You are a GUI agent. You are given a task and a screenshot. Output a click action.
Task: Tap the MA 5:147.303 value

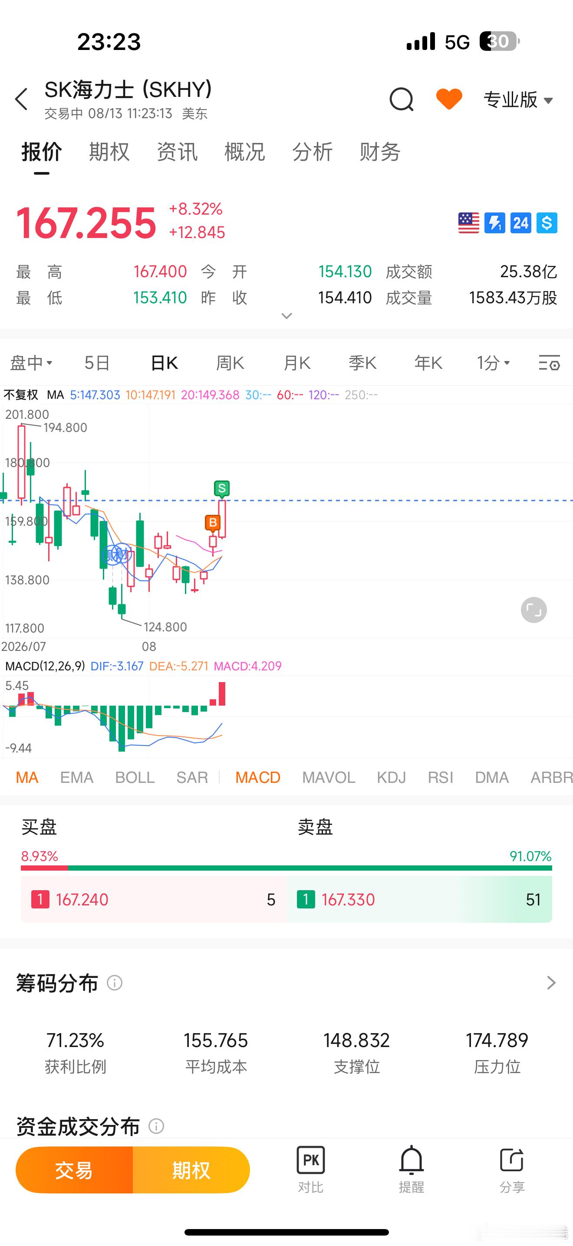[95, 394]
